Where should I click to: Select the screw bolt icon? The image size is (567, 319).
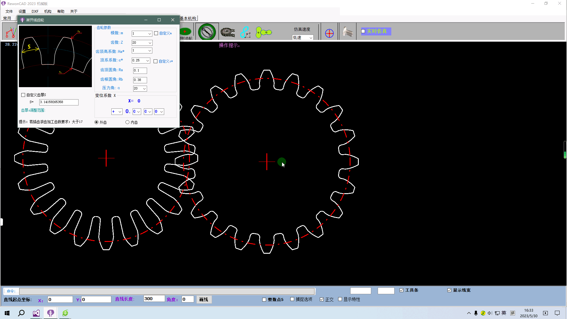[x=348, y=32]
